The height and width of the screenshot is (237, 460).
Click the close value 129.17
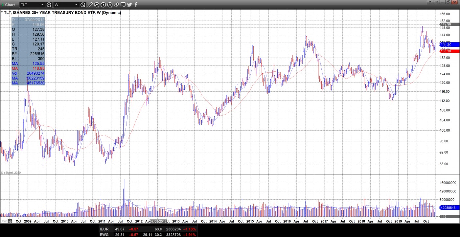(38, 44)
